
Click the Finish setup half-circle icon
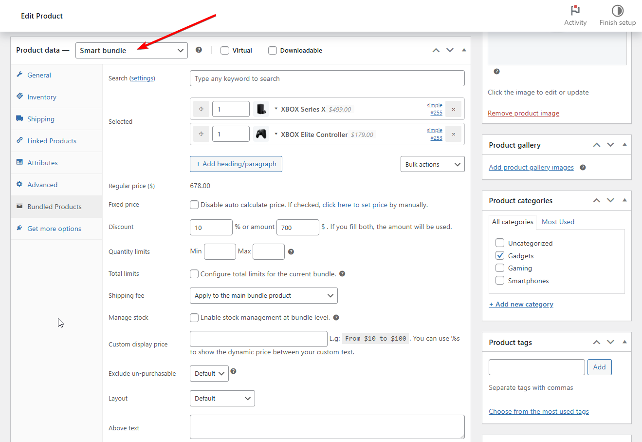617,11
